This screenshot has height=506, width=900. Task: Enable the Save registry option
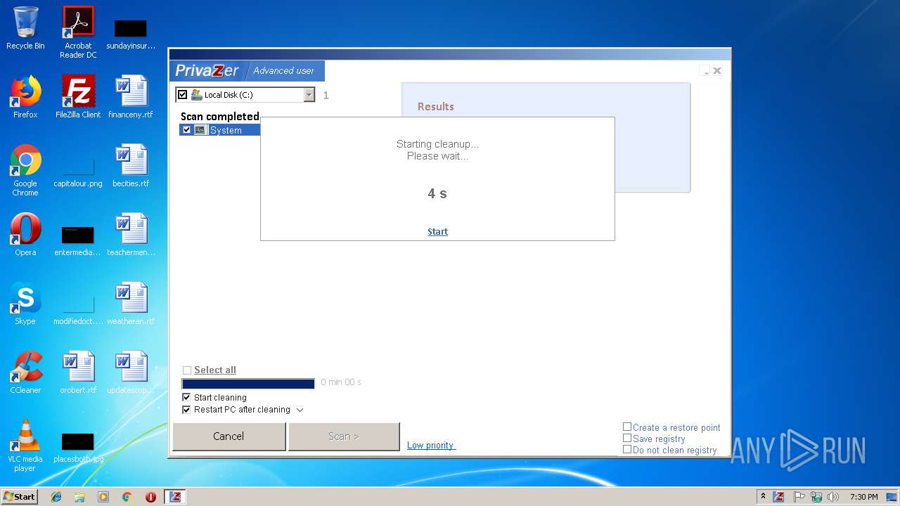click(627, 438)
